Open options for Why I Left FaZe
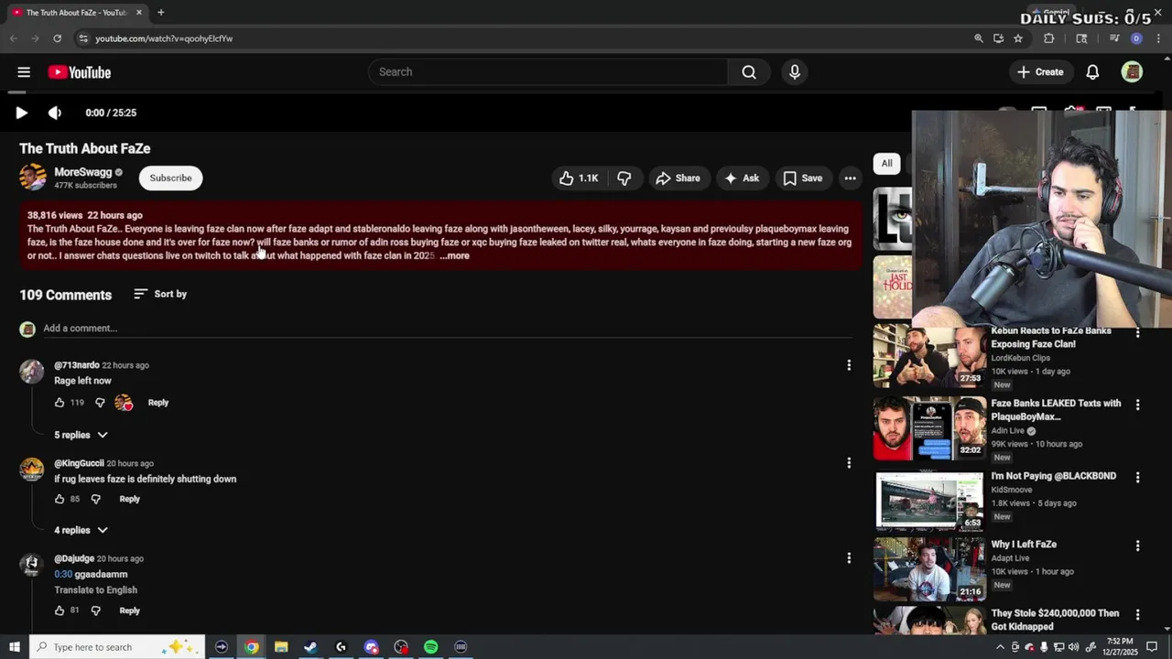1172x659 pixels. (x=1137, y=546)
